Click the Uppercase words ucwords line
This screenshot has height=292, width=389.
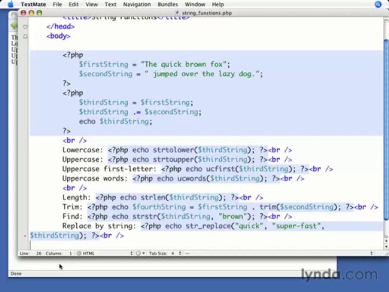(183, 178)
